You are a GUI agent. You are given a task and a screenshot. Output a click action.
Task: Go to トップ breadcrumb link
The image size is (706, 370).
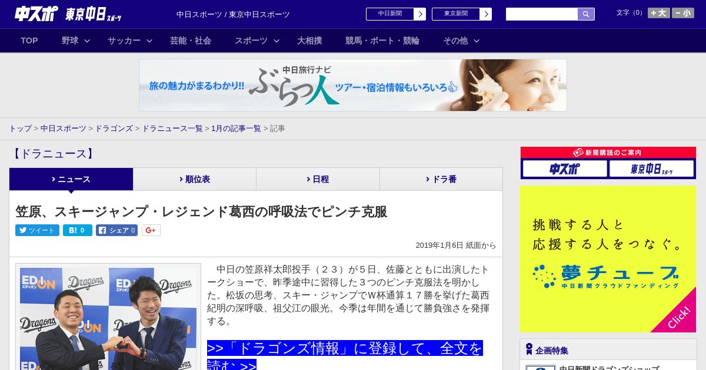(x=21, y=128)
